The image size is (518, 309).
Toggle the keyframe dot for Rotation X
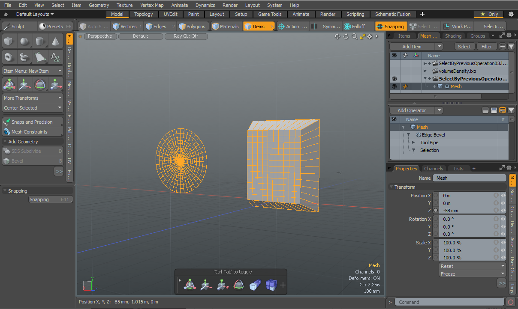point(436,219)
